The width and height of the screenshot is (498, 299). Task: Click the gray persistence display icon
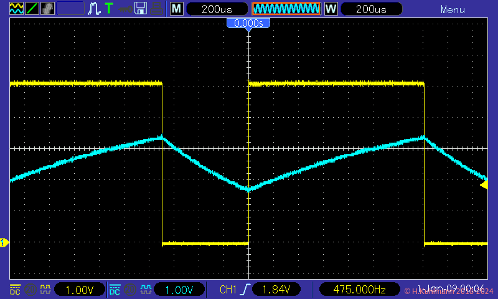47,9
